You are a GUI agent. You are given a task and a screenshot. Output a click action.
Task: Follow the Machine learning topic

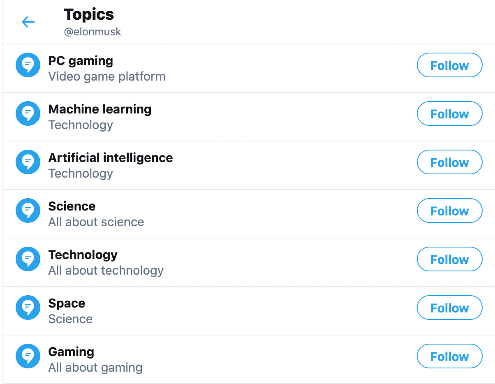click(449, 113)
